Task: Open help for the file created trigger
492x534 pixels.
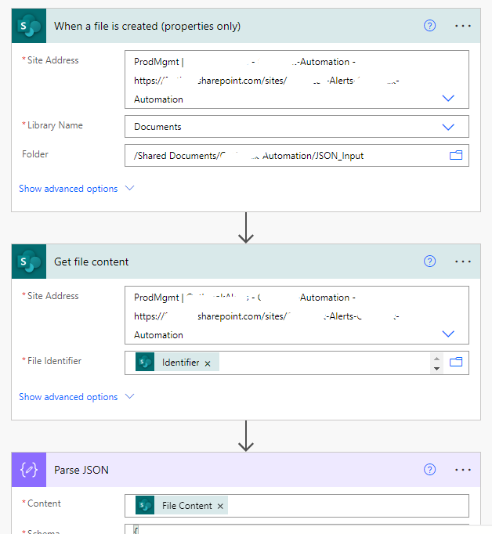Action: tap(429, 26)
